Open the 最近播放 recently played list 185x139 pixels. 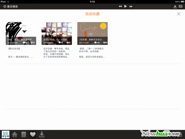pyautogui.click(x=11, y=7)
